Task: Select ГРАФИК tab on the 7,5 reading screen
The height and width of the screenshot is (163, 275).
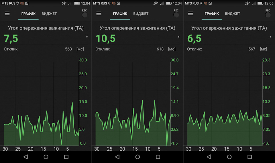Action: [x=28, y=14]
